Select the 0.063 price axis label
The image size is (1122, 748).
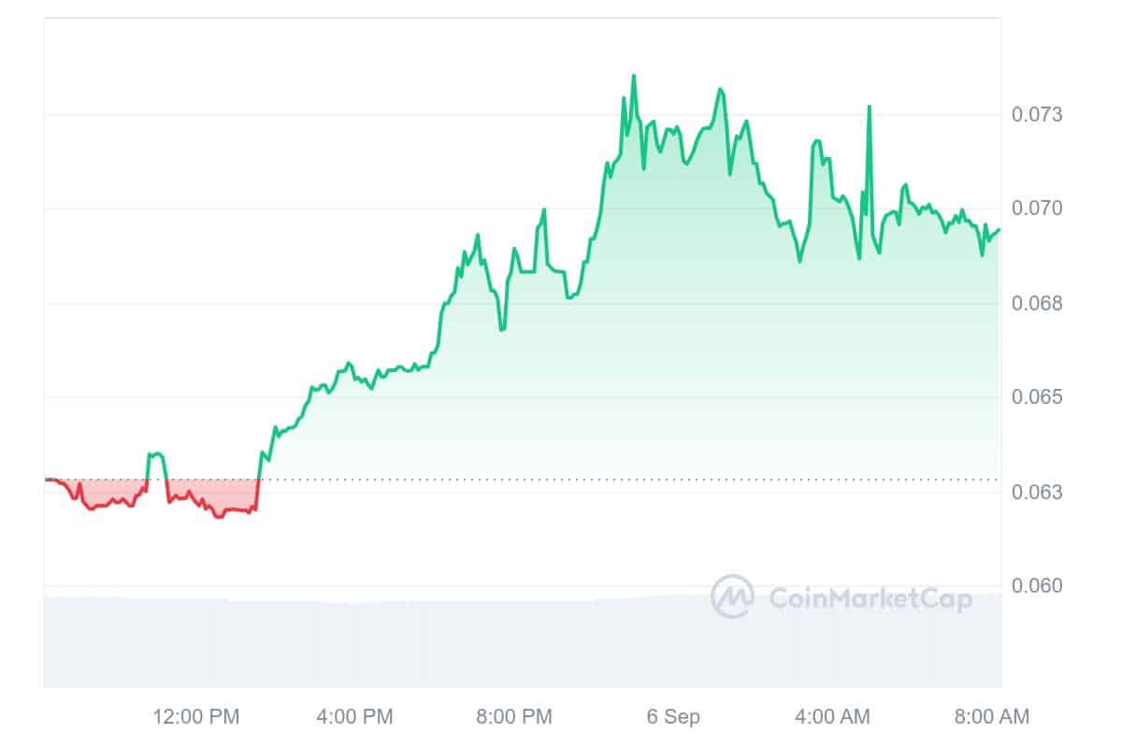point(1037,492)
